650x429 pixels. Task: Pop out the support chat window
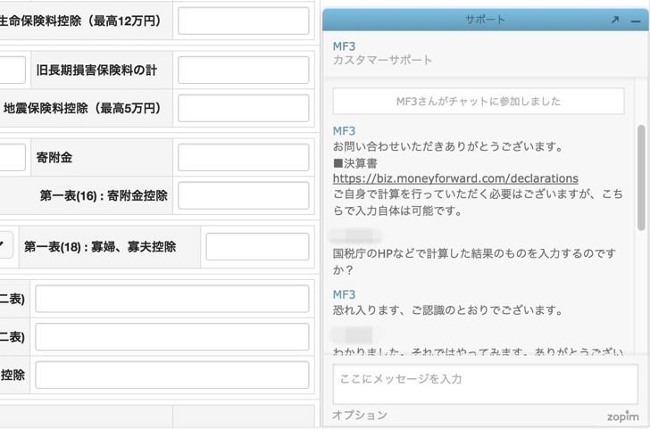click(615, 20)
